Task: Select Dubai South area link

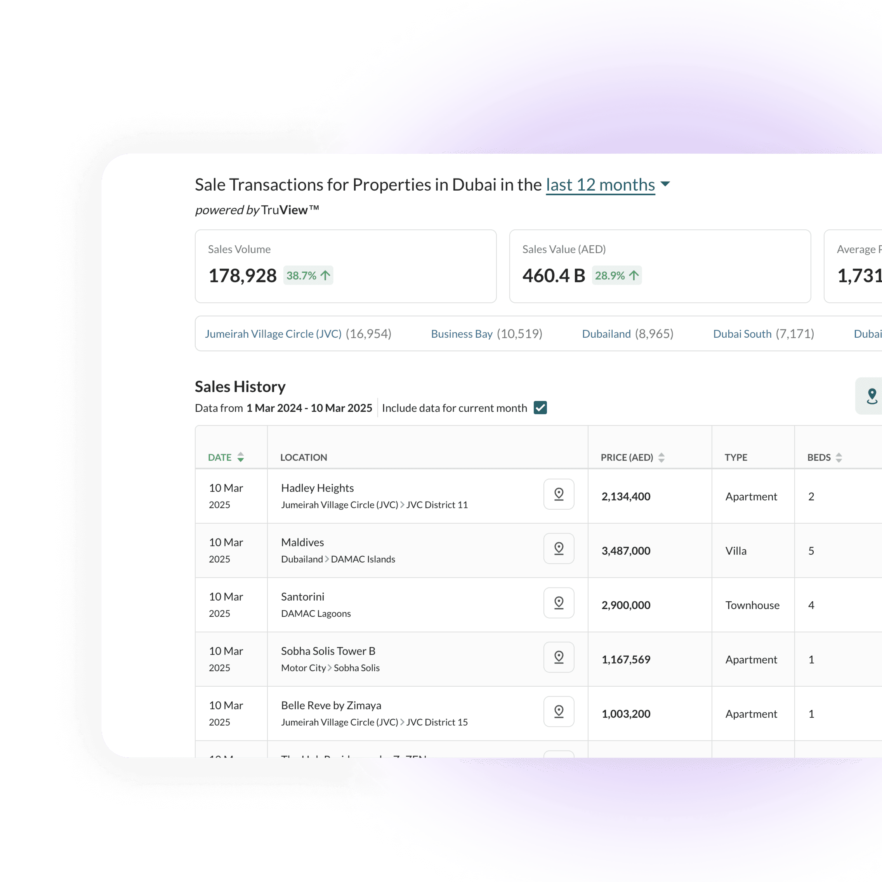Action: pyautogui.click(x=742, y=334)
